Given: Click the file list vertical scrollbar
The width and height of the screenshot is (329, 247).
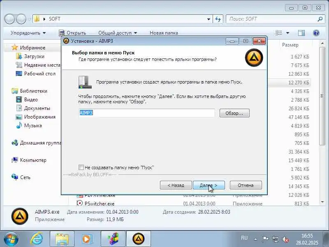Looking at the screenshot, I should (322, 96).
